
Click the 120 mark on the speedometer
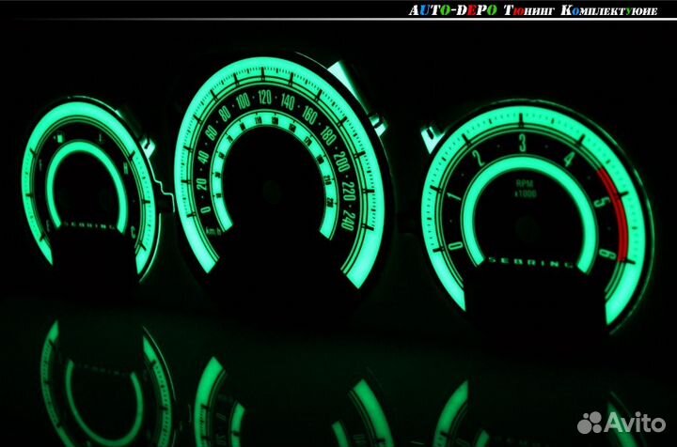(264, 96)
